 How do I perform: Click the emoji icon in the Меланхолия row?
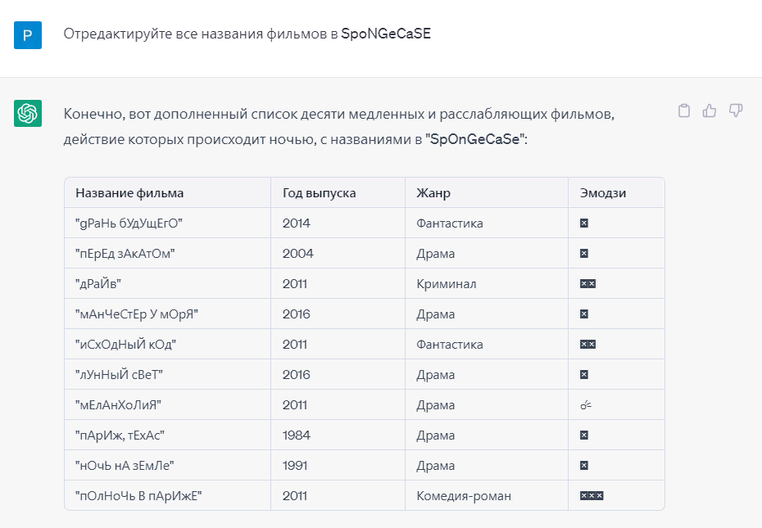585,404
